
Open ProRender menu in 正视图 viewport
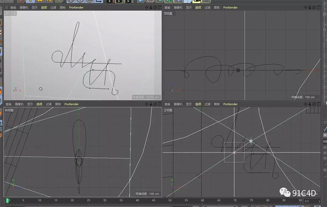pyautogui.click(x=230, y=104)
